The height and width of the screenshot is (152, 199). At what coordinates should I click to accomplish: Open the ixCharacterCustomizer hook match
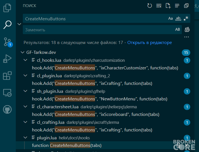pos(105,68)
